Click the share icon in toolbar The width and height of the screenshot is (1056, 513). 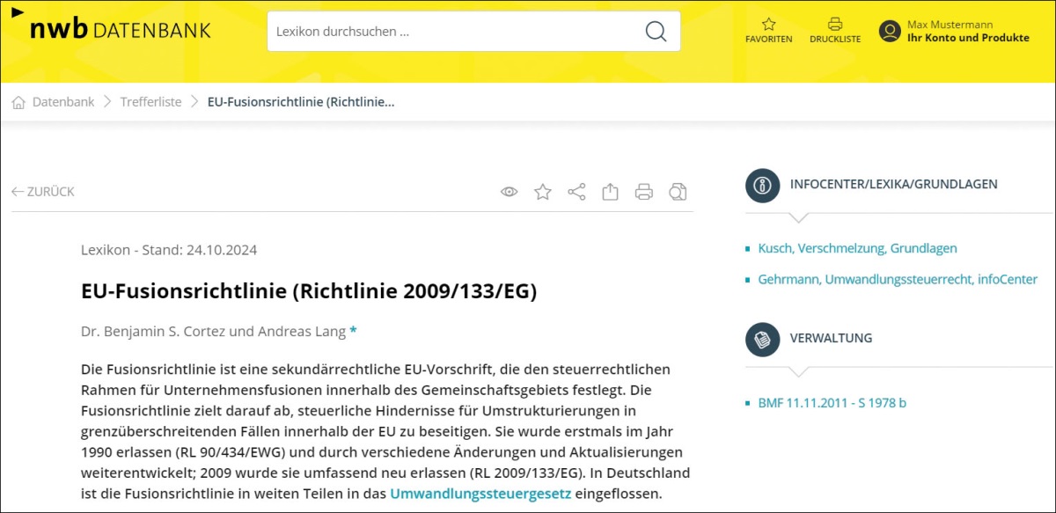pos(576,192)
